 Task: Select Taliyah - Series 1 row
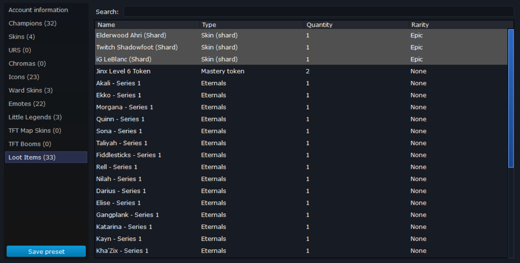click(x=301, y=143)
